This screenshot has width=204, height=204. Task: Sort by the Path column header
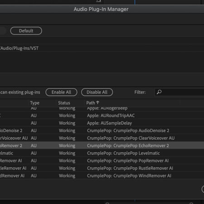click(92, 103)
